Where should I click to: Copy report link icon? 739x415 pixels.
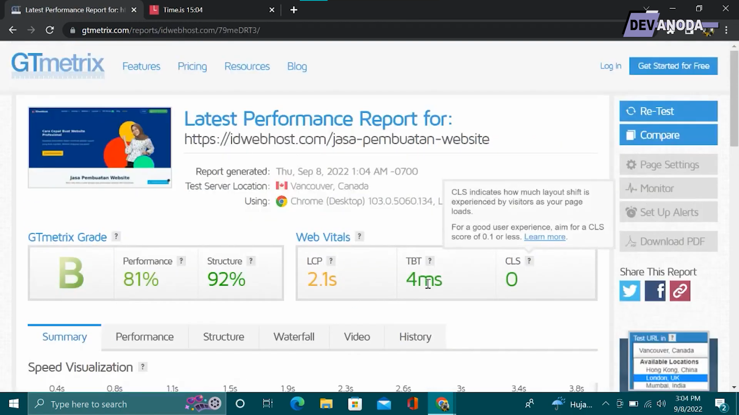[x=680, y=290]
